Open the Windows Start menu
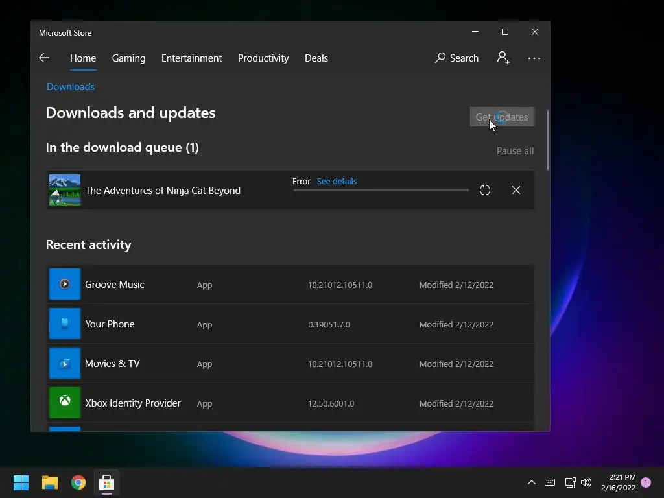The image size is (664, 498). [x=21, y=482]
